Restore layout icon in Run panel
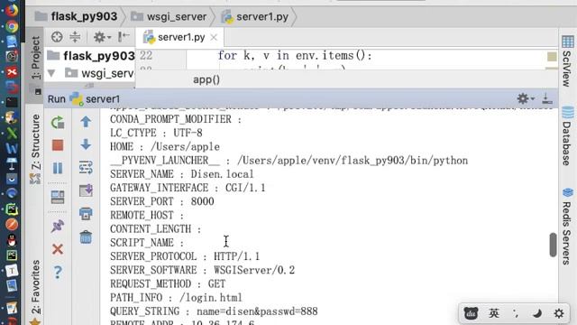Screen dimensions: 577x325 tap(58, 197)
